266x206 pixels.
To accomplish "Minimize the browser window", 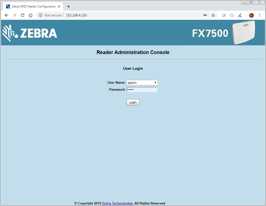I will click(245, 3).
